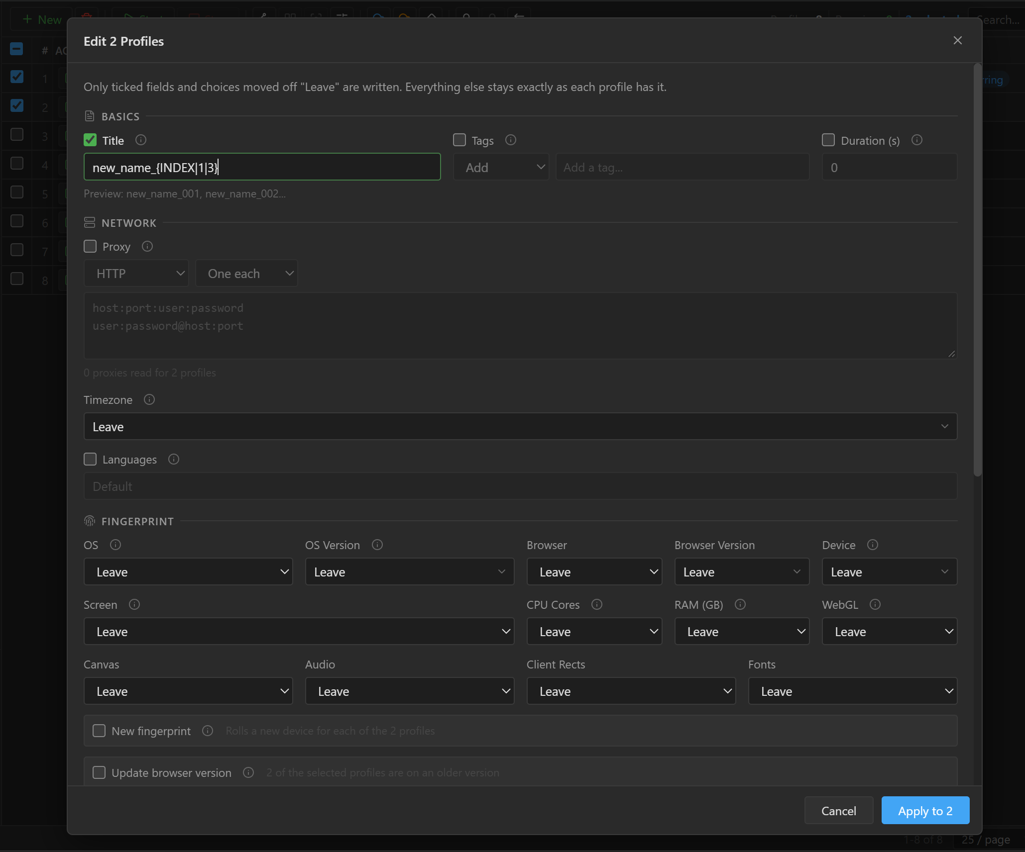
Task: Click the info icon beside Duration (s)
Action: coord(916,140)
